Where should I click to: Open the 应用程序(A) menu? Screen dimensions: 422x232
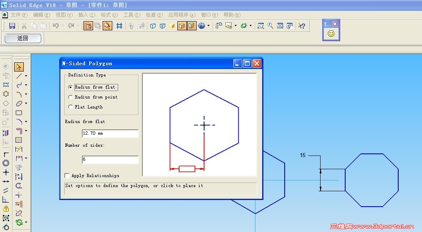182,15
